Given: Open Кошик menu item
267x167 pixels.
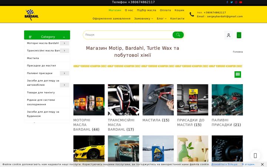Looking at the screenshot, I should tap(179, 10).
